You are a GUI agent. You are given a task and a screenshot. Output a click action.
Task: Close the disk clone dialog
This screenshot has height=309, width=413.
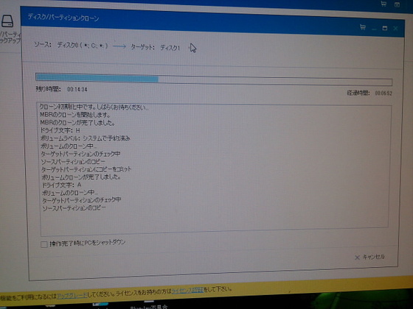(395, 28)
